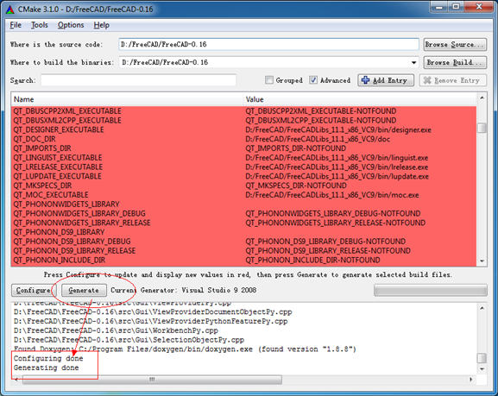Focus the Search input field
The width and height of the screenshot is (498, 396).
coord(138,80)
